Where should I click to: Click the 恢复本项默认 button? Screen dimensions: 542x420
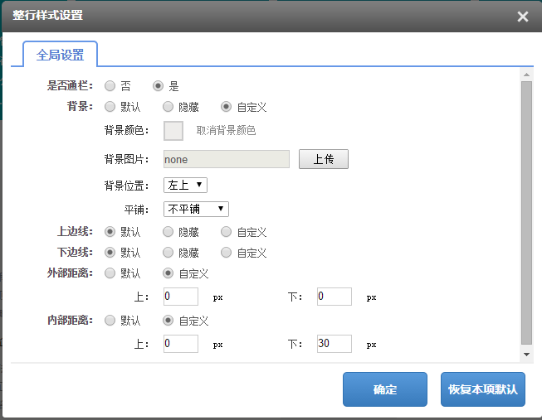click(482, 389)
